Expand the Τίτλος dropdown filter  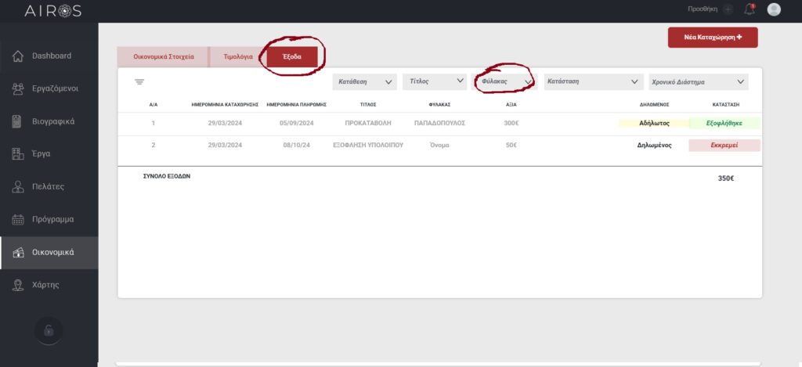[x=434, y=81]
